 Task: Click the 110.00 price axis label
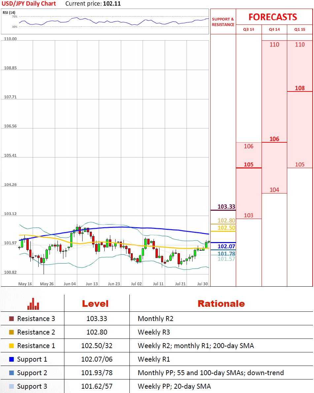pyautogui.click(x=10, y=39)
